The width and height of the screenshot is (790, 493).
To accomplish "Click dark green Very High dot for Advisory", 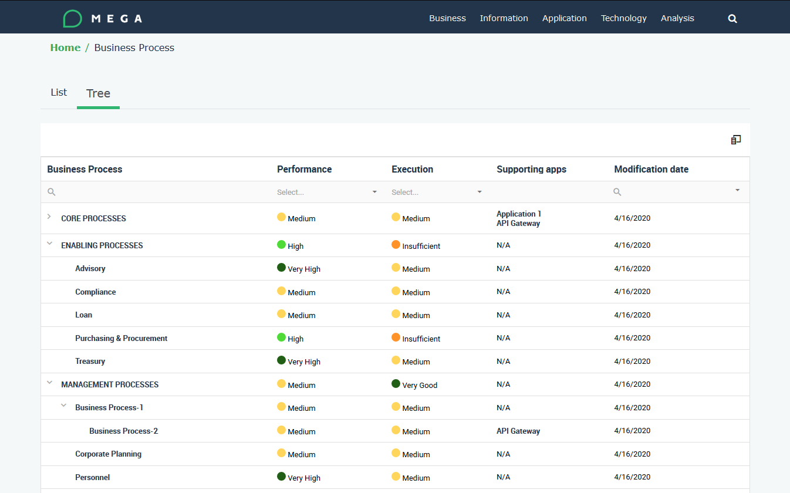I will pyautogui.click(x=281, y=268).
